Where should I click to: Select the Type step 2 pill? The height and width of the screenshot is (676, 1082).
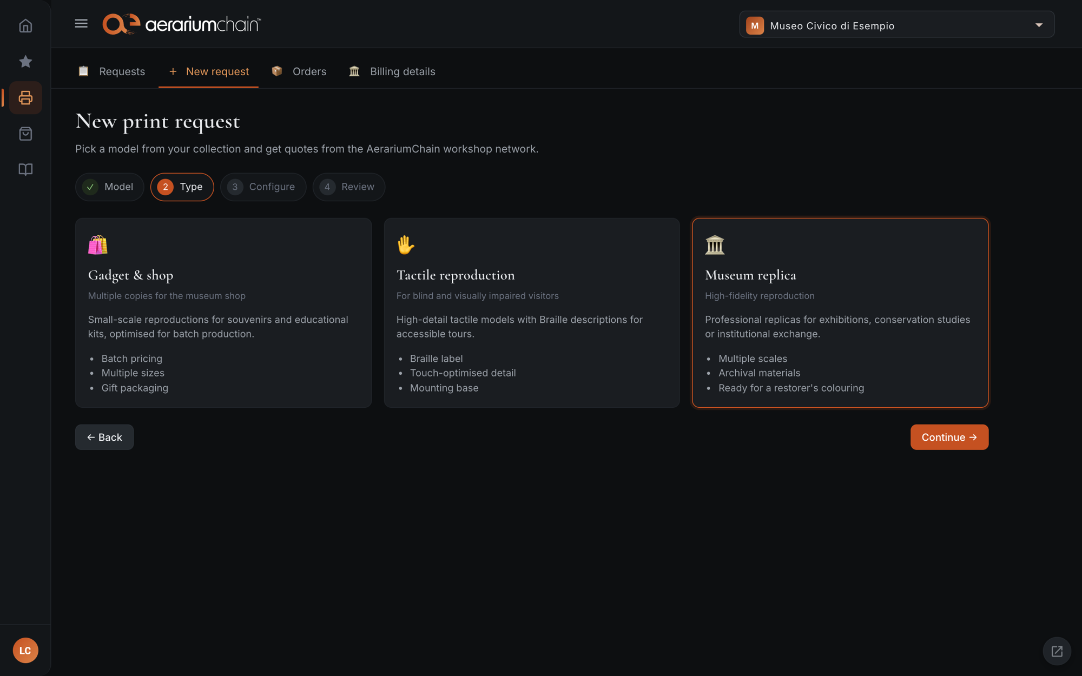click(x=182, y=187)
